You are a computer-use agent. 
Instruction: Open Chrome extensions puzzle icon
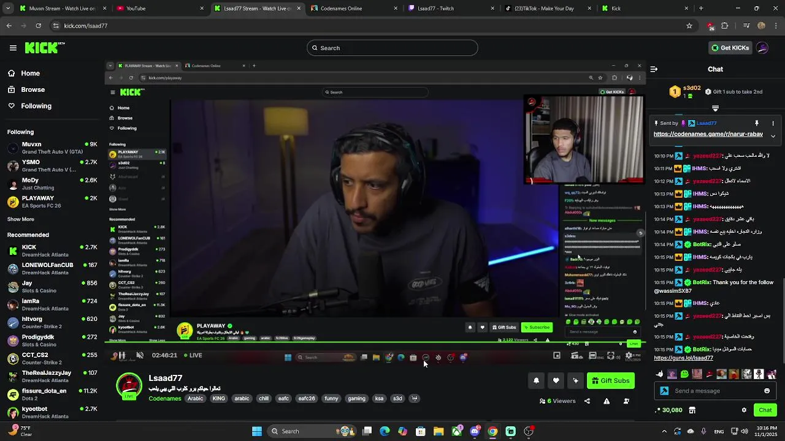[x=725, y=26]
